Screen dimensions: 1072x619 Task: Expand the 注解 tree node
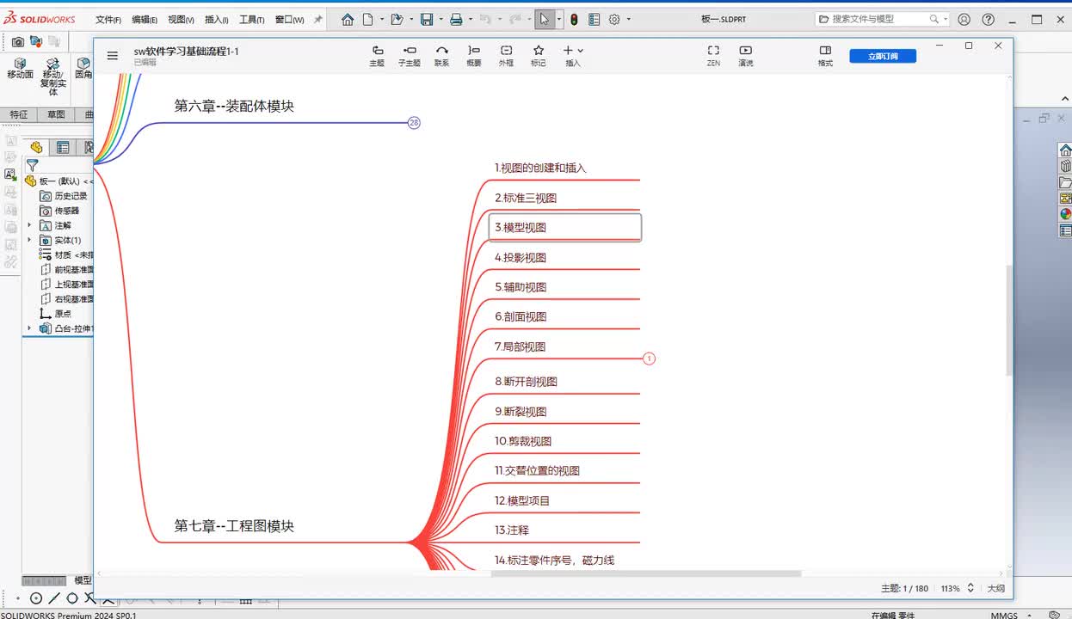pos(29,225)
